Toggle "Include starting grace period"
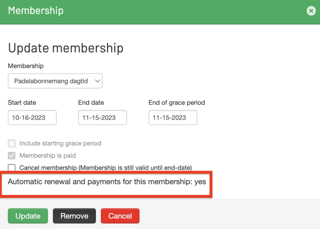This screenshot has height=229, width=320. [11, 143]
